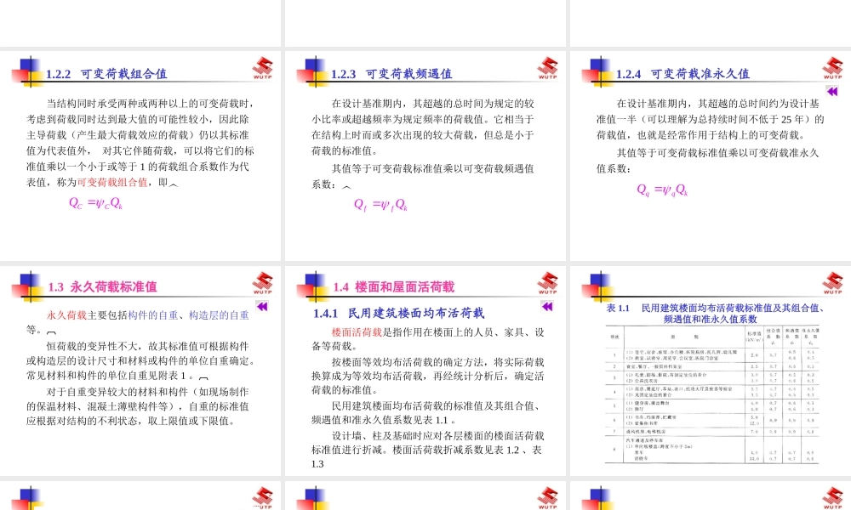Image resolution: width=851 pixels, height=510 pixels.
Task: Click the line 荷载值，也就是经常作用于结构上的可变荷载
Action: [x=704, y=134]
